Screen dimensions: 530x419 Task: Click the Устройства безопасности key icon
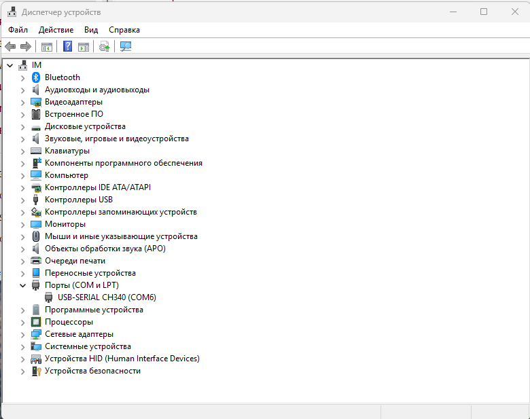[37, 371]
